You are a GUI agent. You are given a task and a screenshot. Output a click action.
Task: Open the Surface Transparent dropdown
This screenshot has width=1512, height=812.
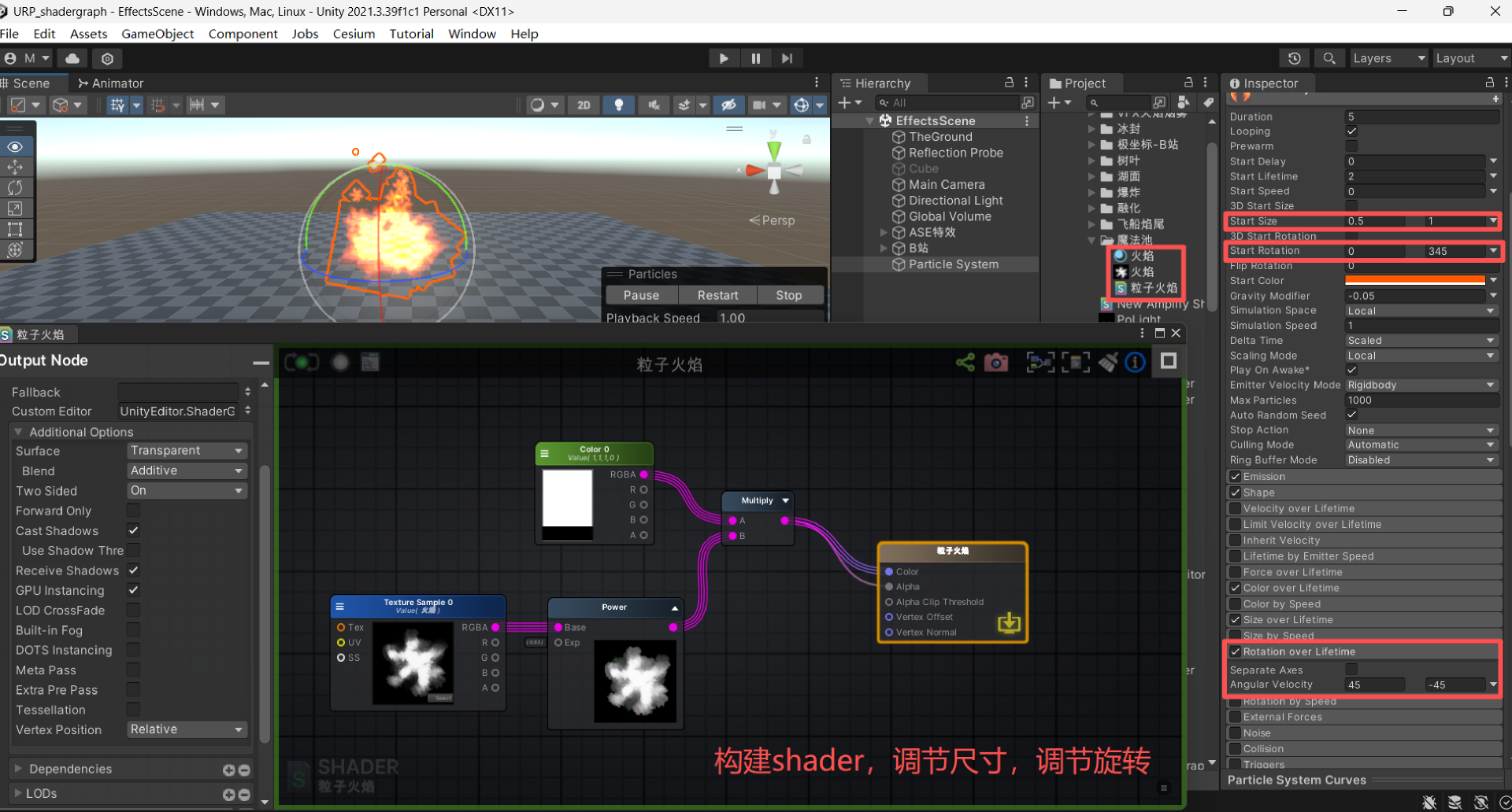187,450
